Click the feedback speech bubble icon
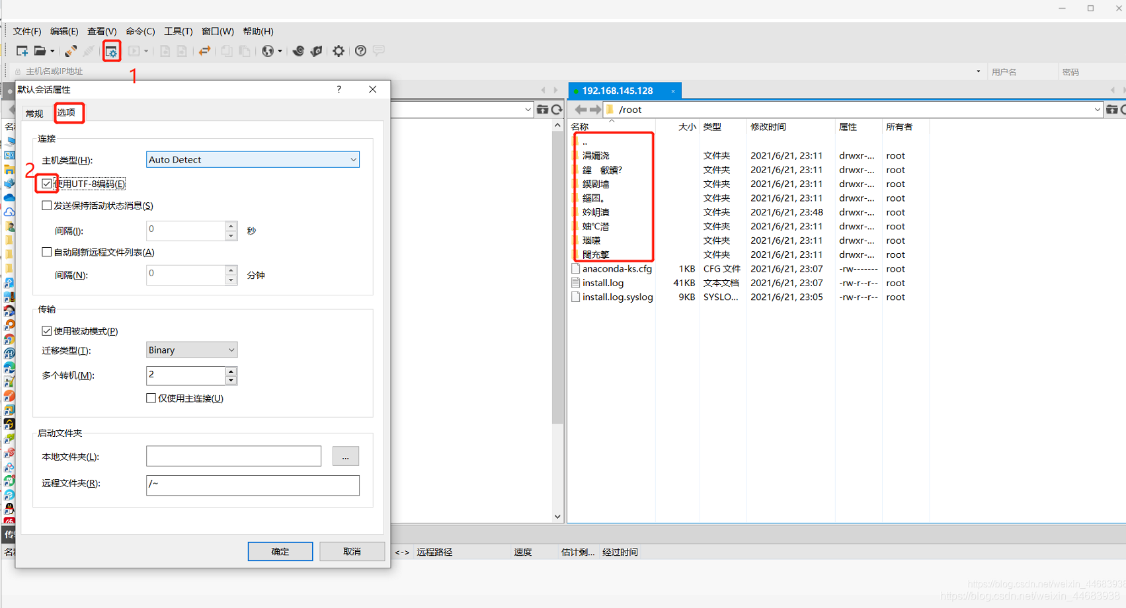Viewport: 1126px width, 608px height. [379, 50]
